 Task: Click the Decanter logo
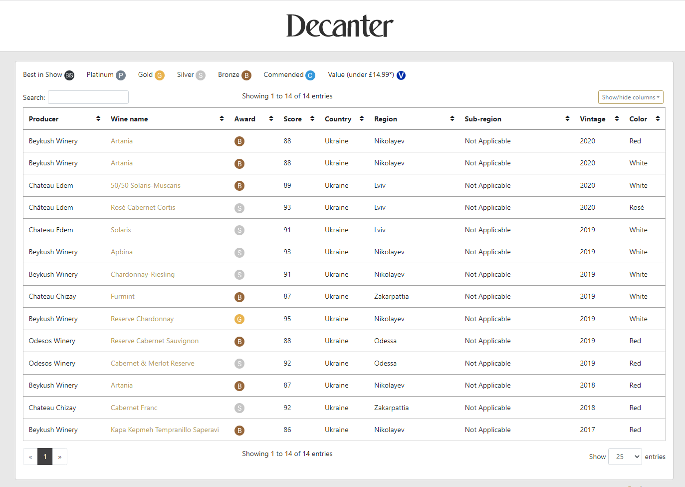340,26
